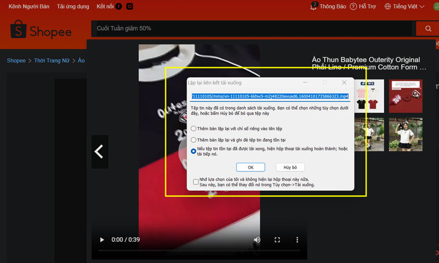Select option to add duplicate with numbered filename
The width and height of the screenshot is (439, 263).
(x=194, y=129)
